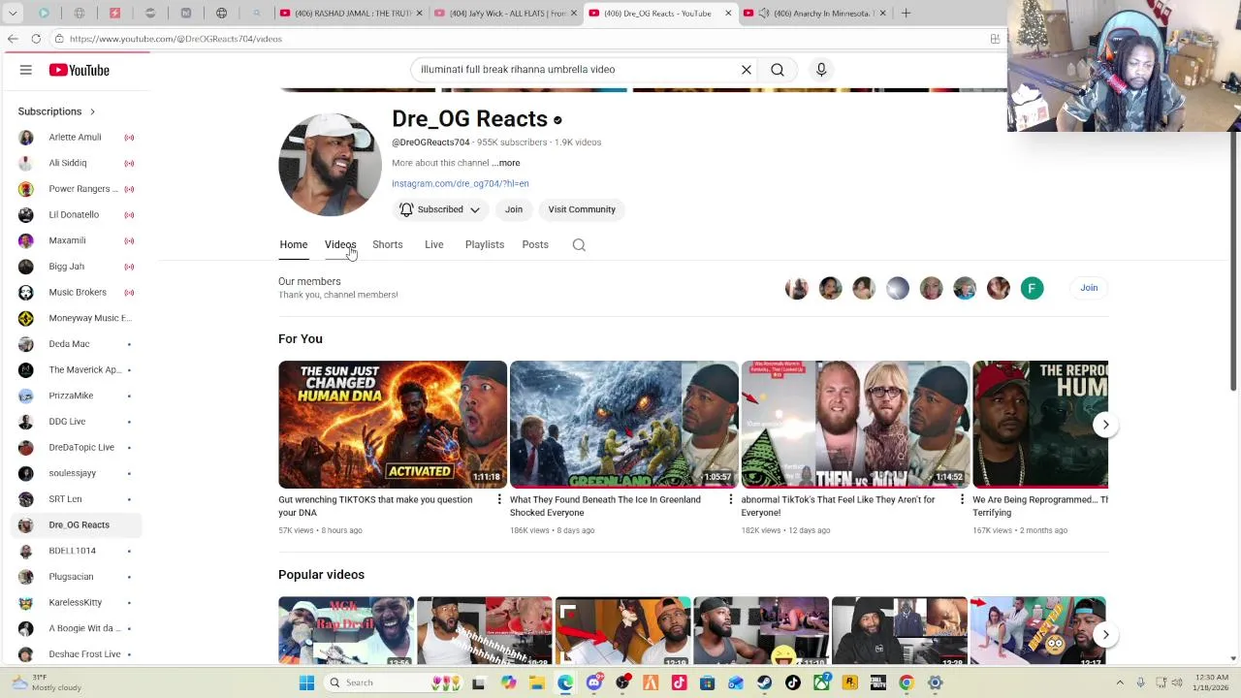Open Music Brokers subscription
The height and width of the screenshot is (698, 1241).
pyautogui.click(x=78, y=293)
